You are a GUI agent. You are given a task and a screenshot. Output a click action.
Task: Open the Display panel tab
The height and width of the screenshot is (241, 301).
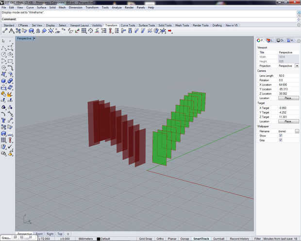[280, 40]
